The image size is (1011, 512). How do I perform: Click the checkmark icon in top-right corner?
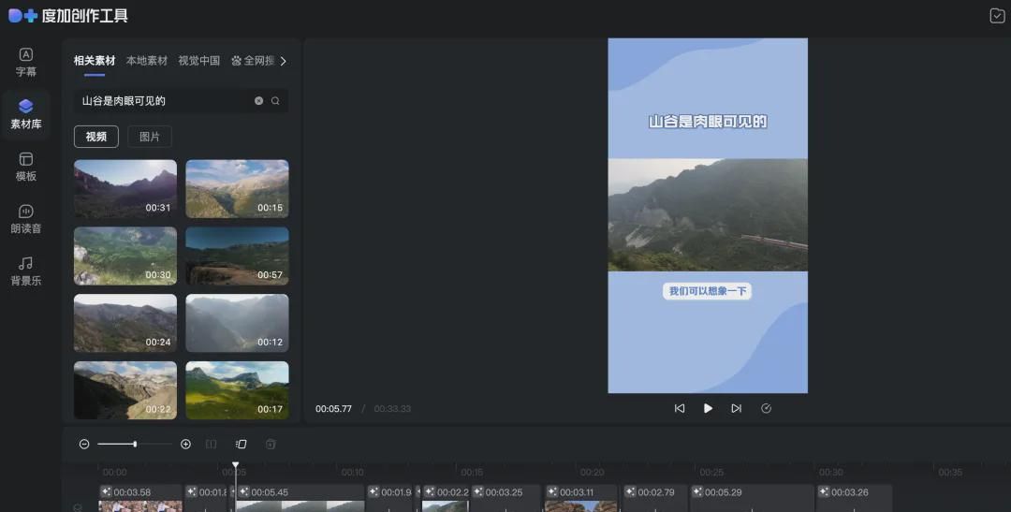(997, 15)
